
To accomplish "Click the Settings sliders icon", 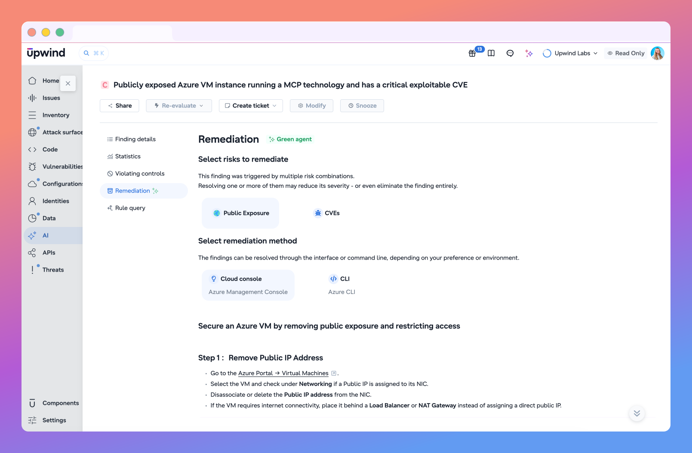I will click(x=32, y=420).
